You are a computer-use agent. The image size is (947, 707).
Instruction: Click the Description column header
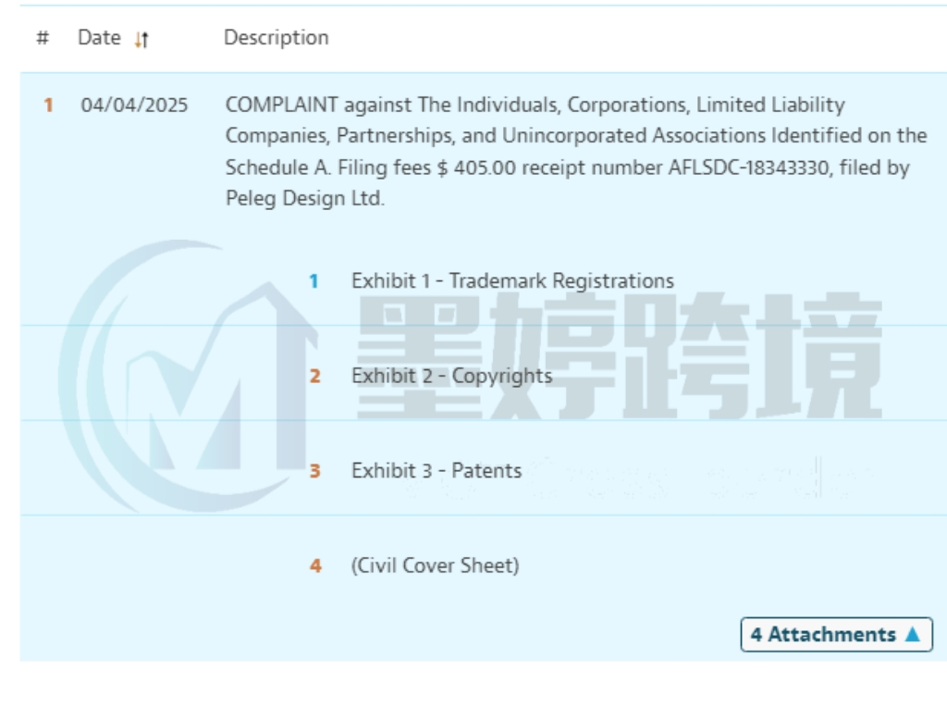click(276, 38)
